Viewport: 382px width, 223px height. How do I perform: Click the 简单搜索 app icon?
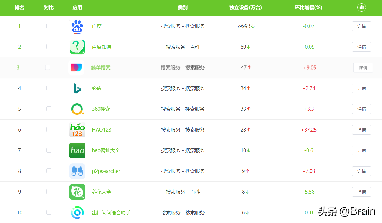pos(77,67)
